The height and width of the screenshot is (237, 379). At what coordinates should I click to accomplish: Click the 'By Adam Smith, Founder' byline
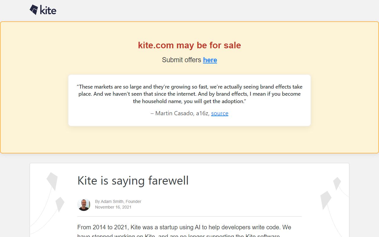(118, 201)
